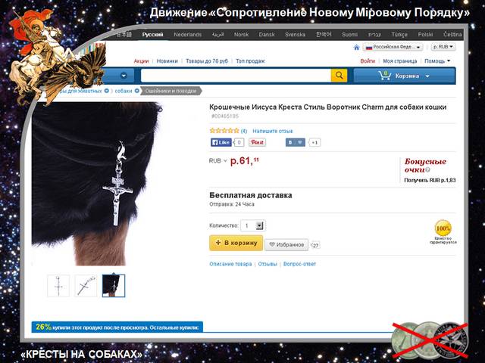Screen dimensions: 485x363
Task: Add item to favorites with Избранное
Action: (286, 244)
